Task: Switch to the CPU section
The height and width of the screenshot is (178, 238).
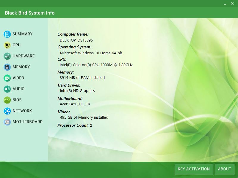Action: [x=17, y=45]
